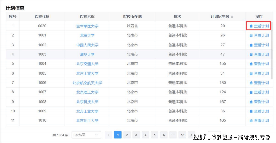Open the 北京科技大学 school link
The image size is (276, 143).
[87, 102]
